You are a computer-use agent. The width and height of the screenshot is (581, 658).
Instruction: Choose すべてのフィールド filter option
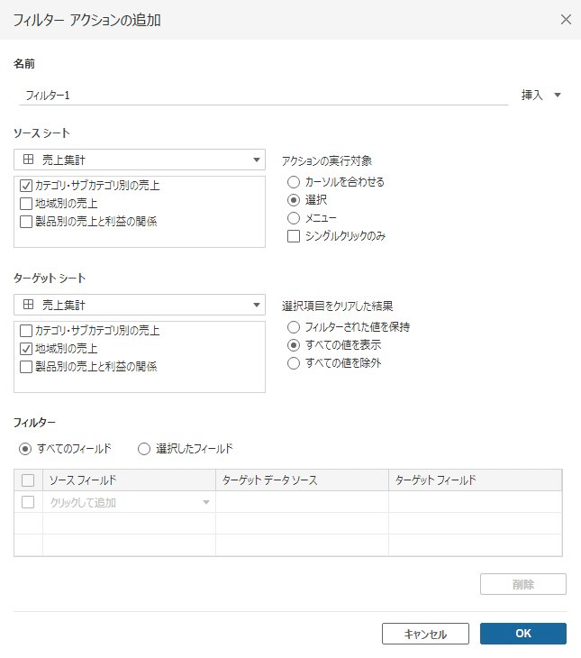coord(25,449)
